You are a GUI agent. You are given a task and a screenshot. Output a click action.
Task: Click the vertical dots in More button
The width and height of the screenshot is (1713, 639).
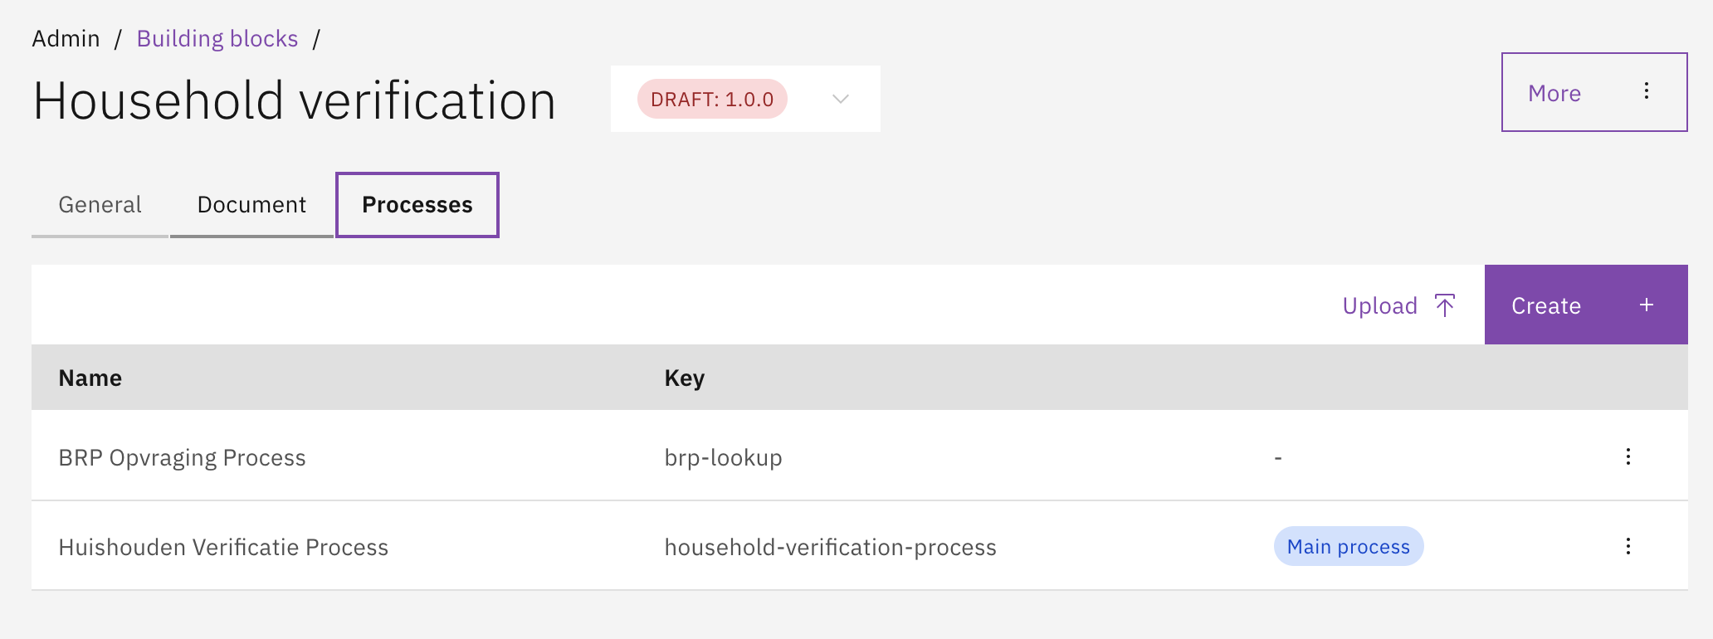1647,92
